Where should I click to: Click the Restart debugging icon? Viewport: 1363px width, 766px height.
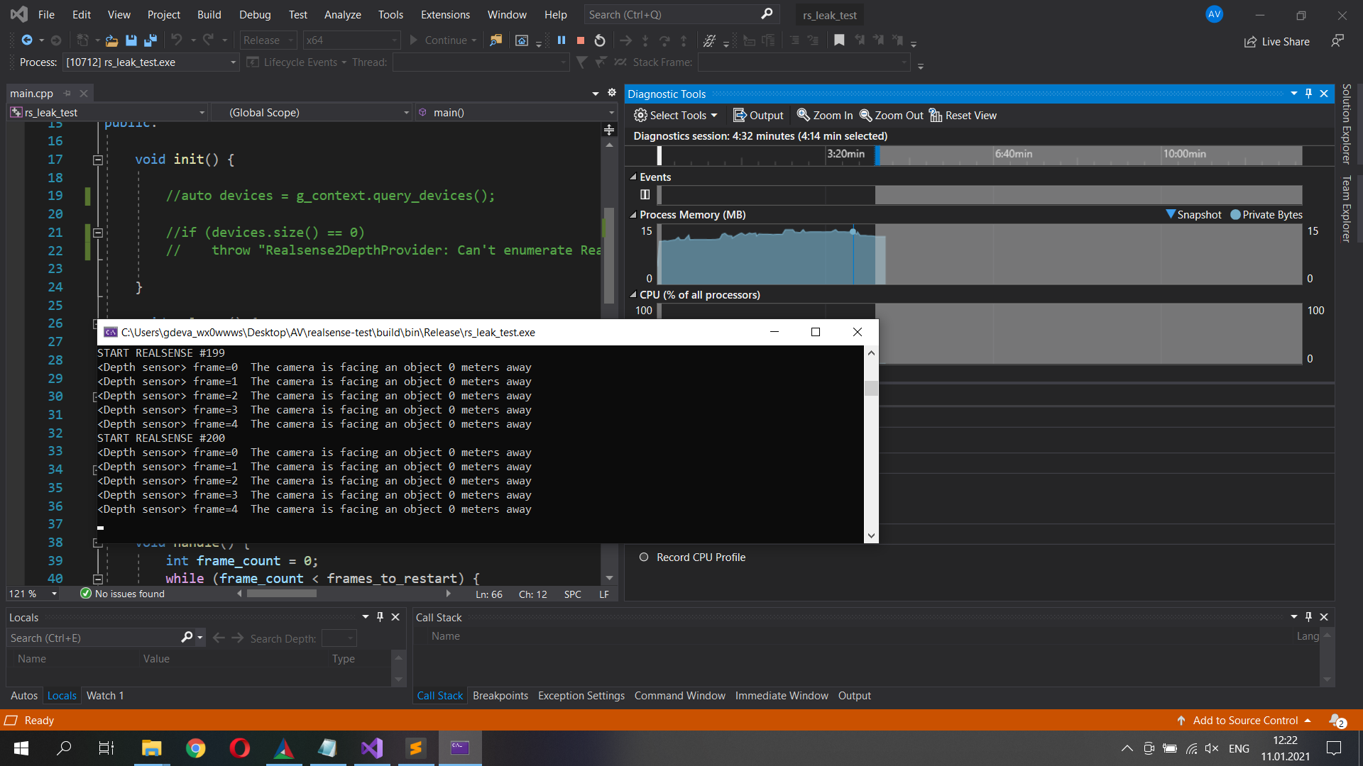(599, 40)
